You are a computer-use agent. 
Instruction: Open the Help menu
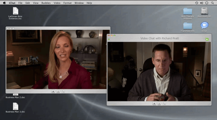pos(89,3)
